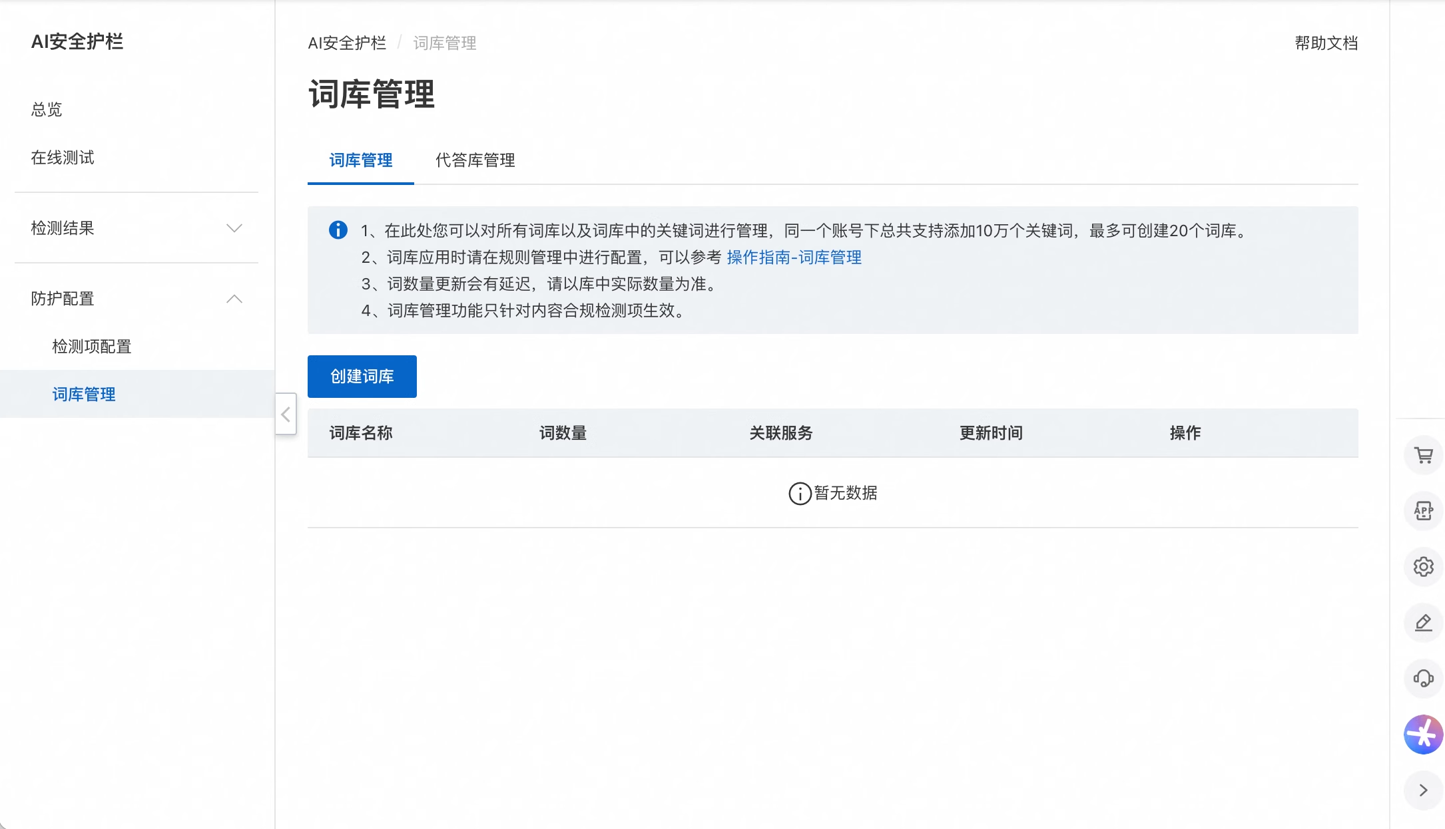Switch to the 代答库管理 tab
The width and height of the screenshot is (1445, 829).
point(475,160)
